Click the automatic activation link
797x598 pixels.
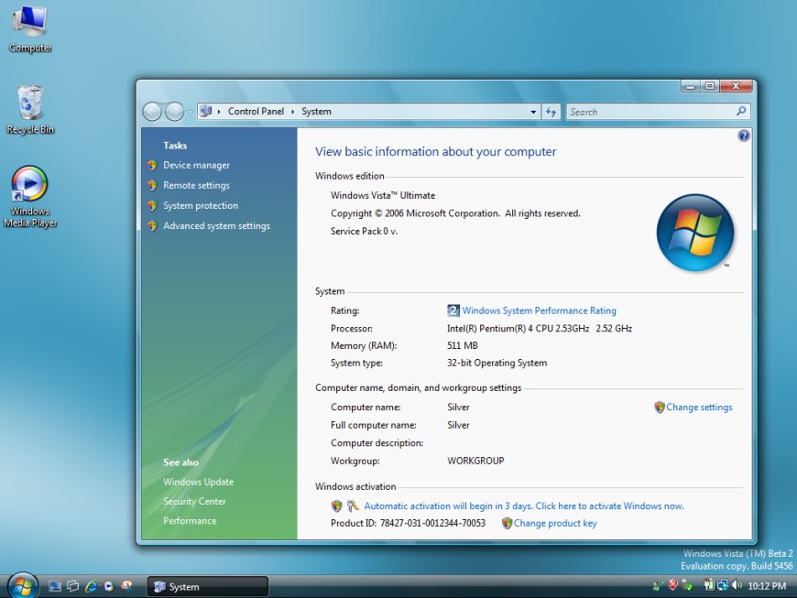pos(524,506)
